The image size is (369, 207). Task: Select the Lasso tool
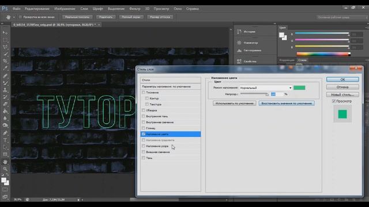coord(5,47)
